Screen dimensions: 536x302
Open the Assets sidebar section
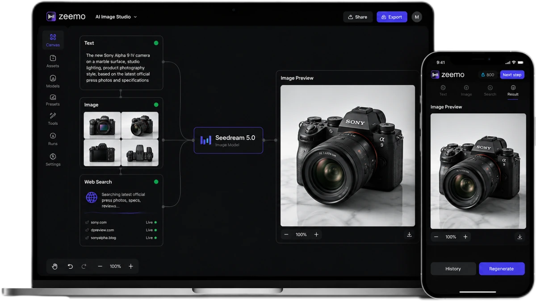[x=53, y=61]
